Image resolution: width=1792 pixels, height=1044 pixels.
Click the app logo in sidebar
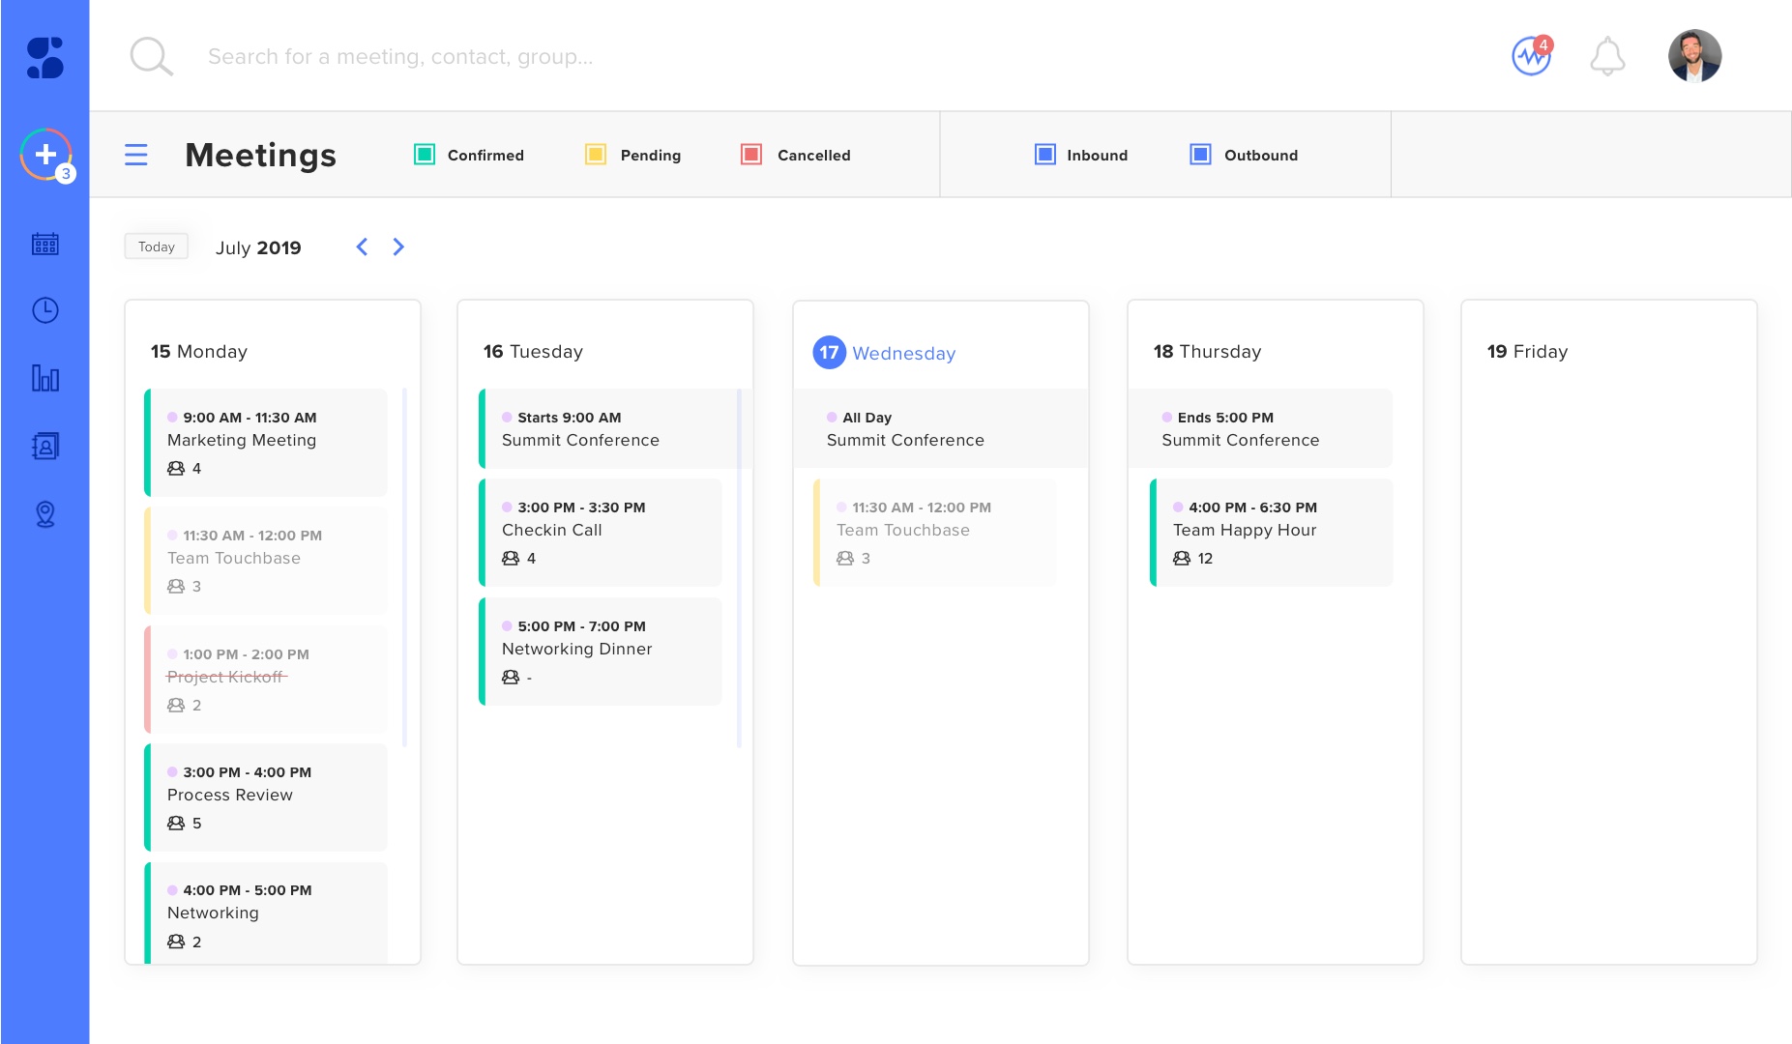(45, 58)
